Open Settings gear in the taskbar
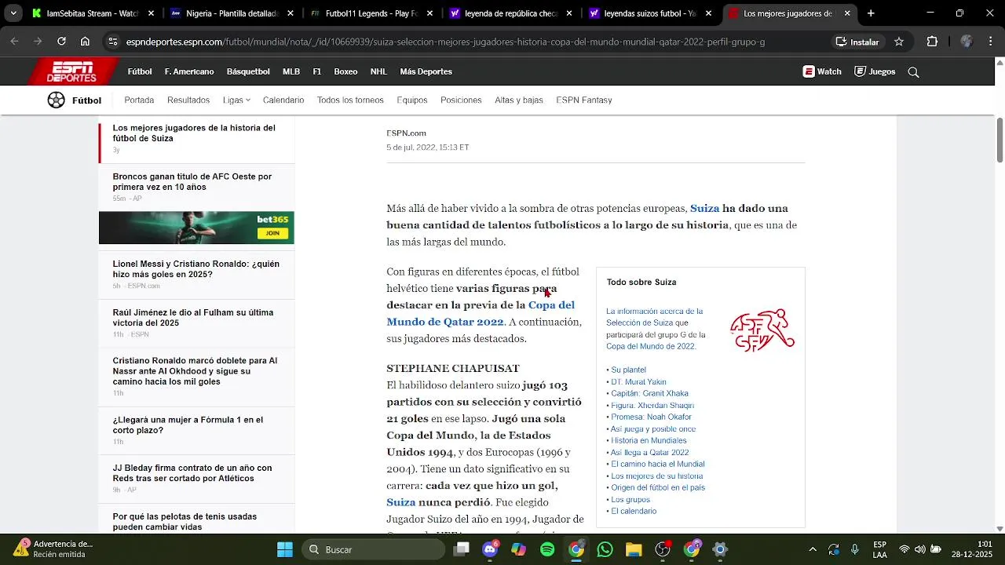 [x=720, y=549]
